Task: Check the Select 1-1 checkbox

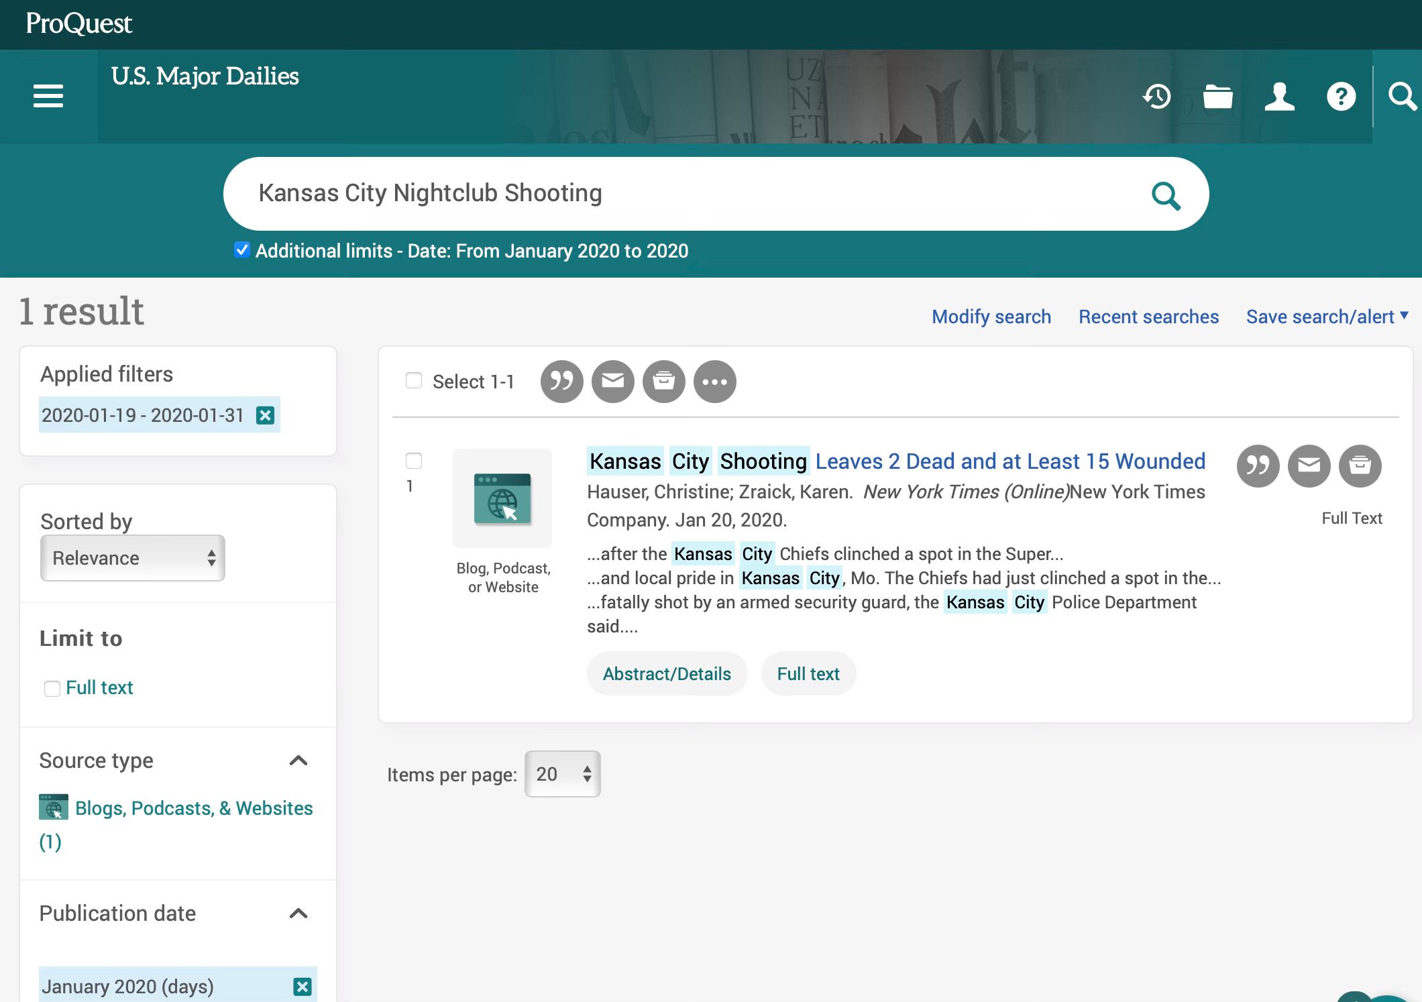Action: coord(414,380)
